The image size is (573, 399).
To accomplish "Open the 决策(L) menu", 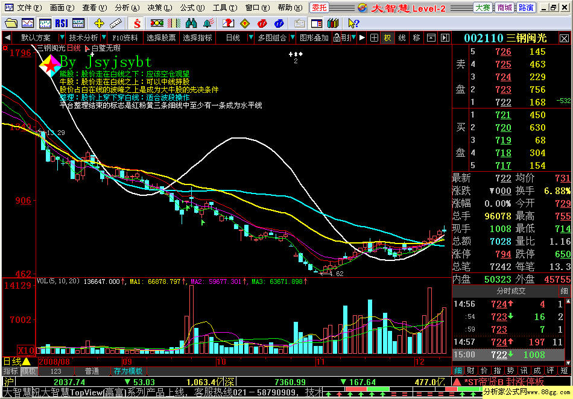I will click(160, 7).
